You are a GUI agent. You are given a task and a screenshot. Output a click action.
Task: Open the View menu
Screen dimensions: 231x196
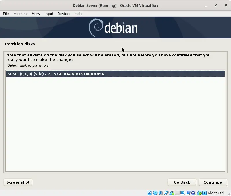(x=36, y=14)
